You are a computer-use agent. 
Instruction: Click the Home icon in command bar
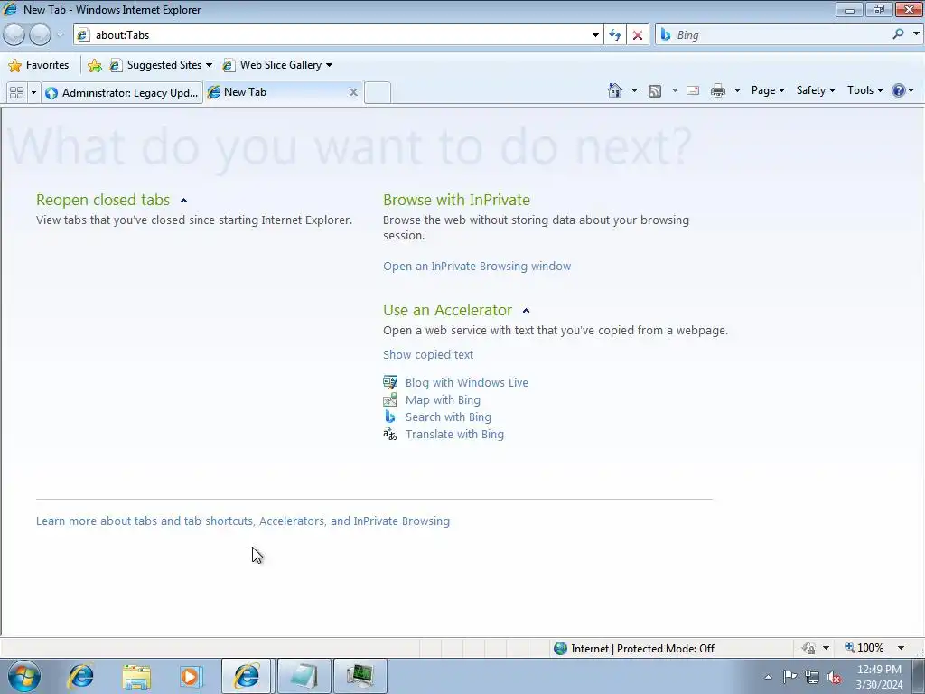pyautogui.click(x=615, y=90)
